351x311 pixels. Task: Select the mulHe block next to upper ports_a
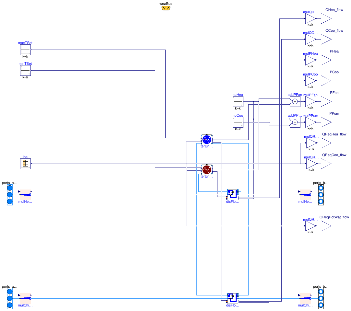25,195
